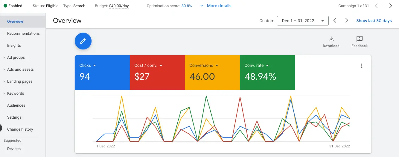This screenshot has width=399, height=157.
Task: Expand More details section
Action: tap(215, 6)
